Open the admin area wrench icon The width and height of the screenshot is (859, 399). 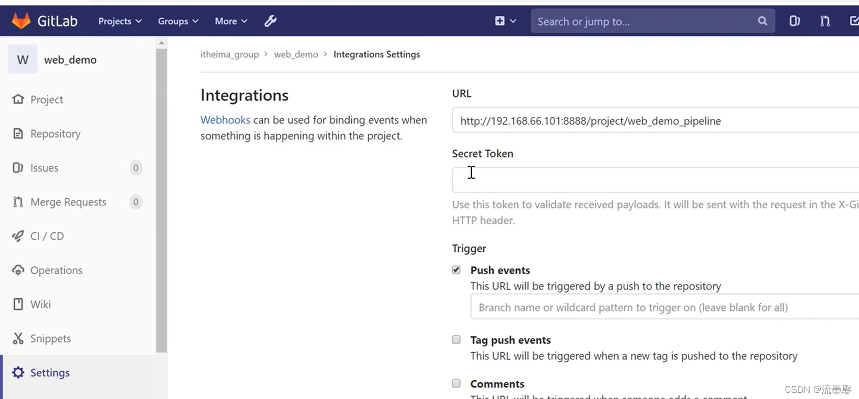[270, 21]
